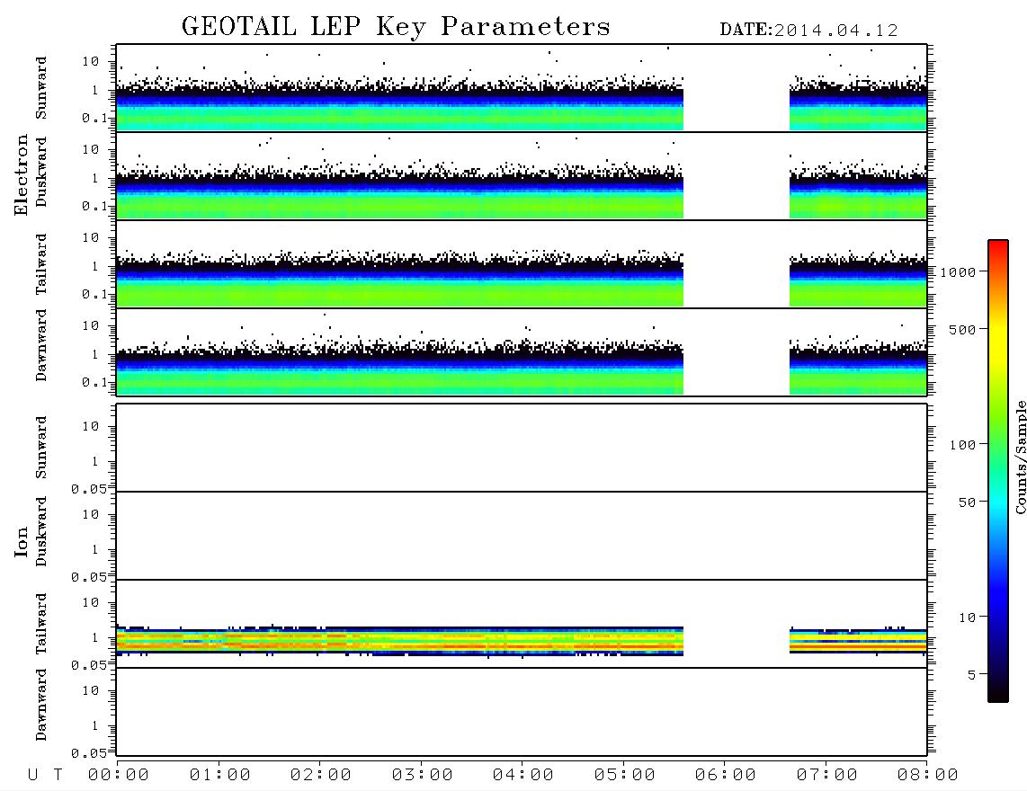
Task: Click the Electron Dawnward spectrogram before the data gap
Action: [x=400, y=369]
